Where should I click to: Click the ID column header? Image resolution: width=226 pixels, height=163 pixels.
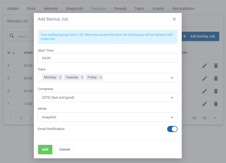point(9,53)
